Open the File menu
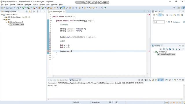185x104 pixels. [2, 5]
